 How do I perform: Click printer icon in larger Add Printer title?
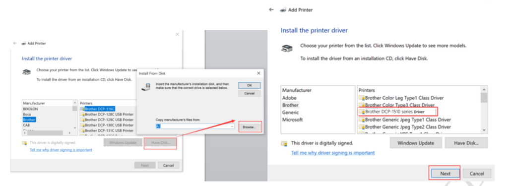(x=283, y=10)
